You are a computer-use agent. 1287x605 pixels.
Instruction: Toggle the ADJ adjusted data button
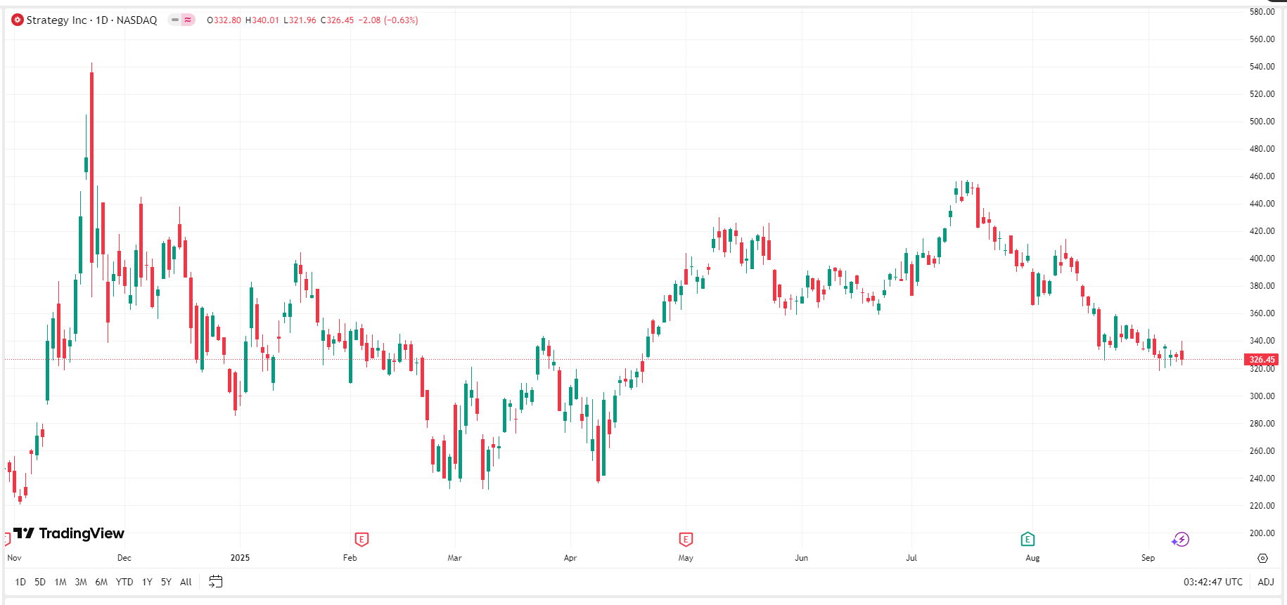tap(1266, 582)
